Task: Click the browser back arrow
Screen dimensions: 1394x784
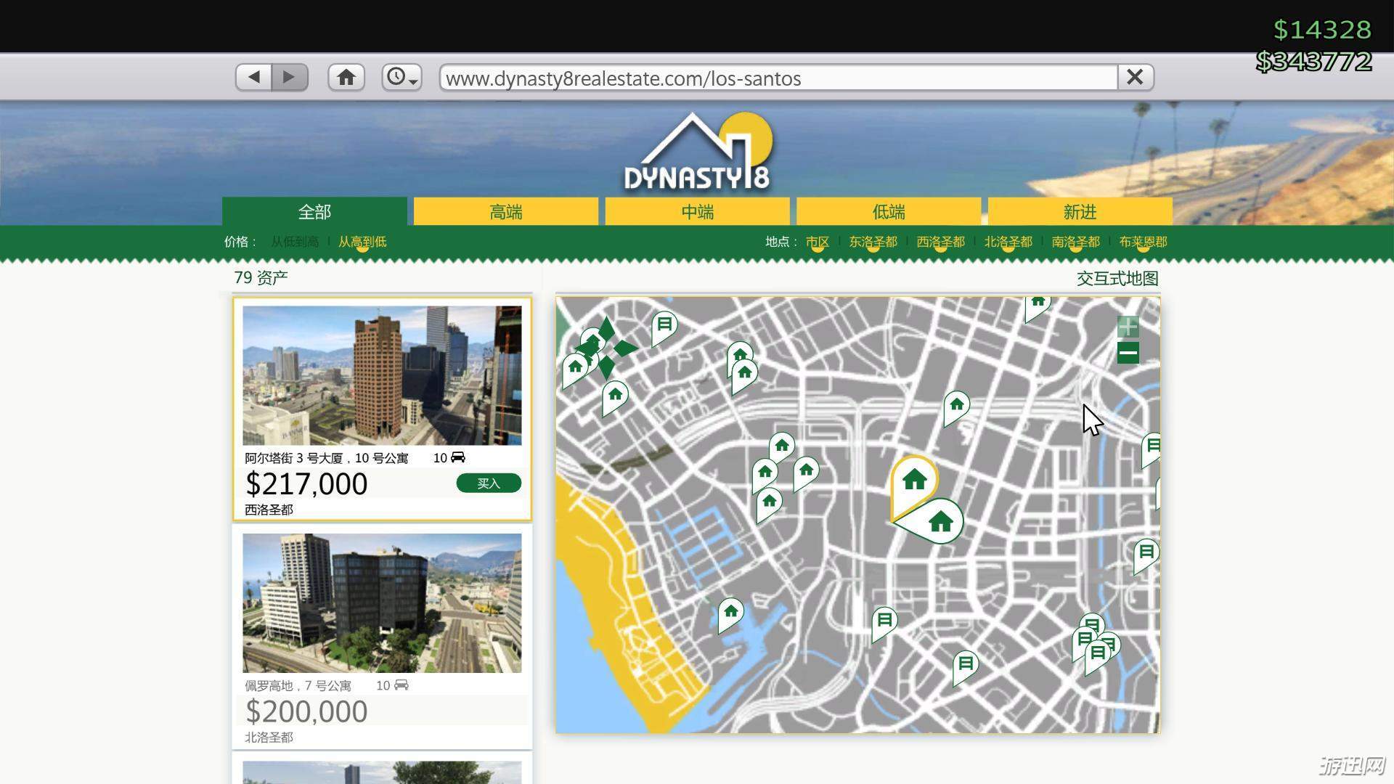Action: point(253,77)
